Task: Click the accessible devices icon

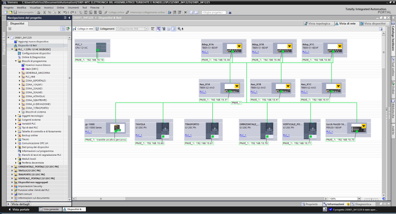Action: click(170, 12)
